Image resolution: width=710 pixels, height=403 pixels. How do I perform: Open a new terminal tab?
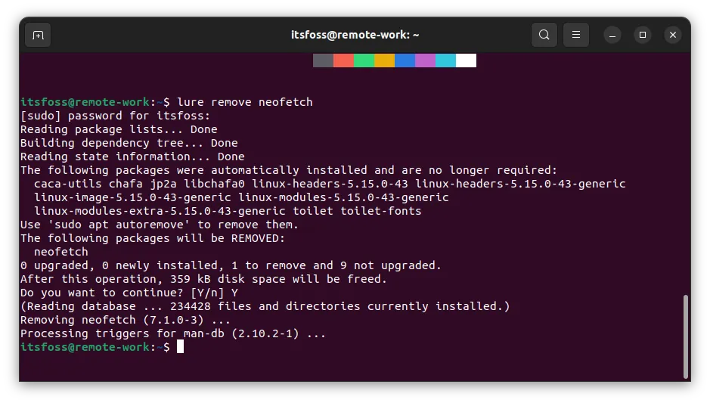click(x=38, y=35)
